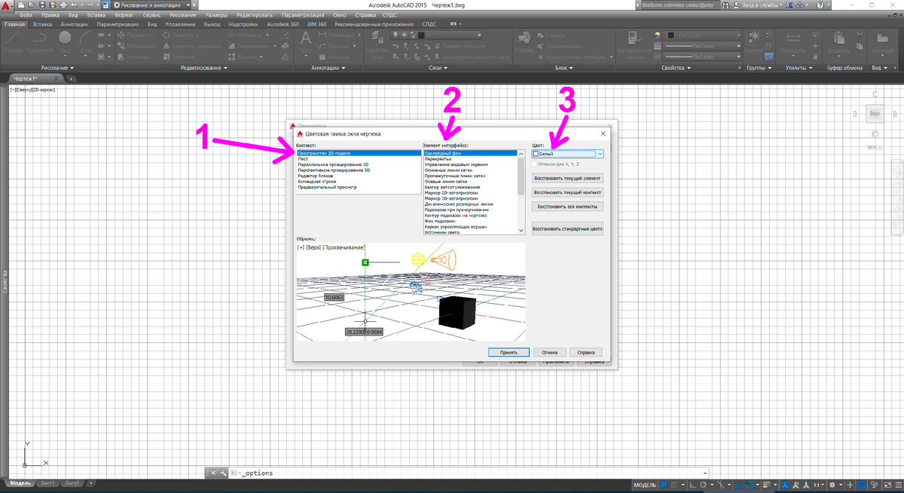
Task: Select Основные линии сетки in element list
Action: pyautogui.click(x=449, y=170)
